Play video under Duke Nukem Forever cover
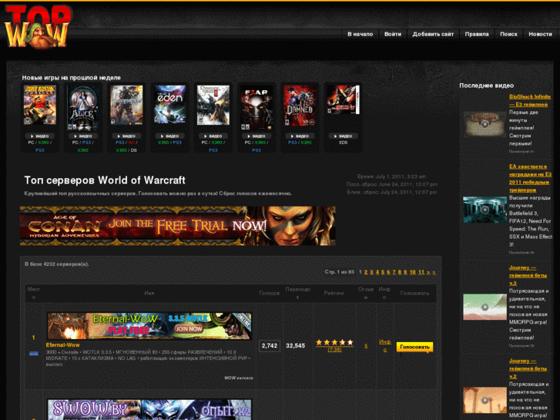 pyautogui.click(x=39, y=136)
